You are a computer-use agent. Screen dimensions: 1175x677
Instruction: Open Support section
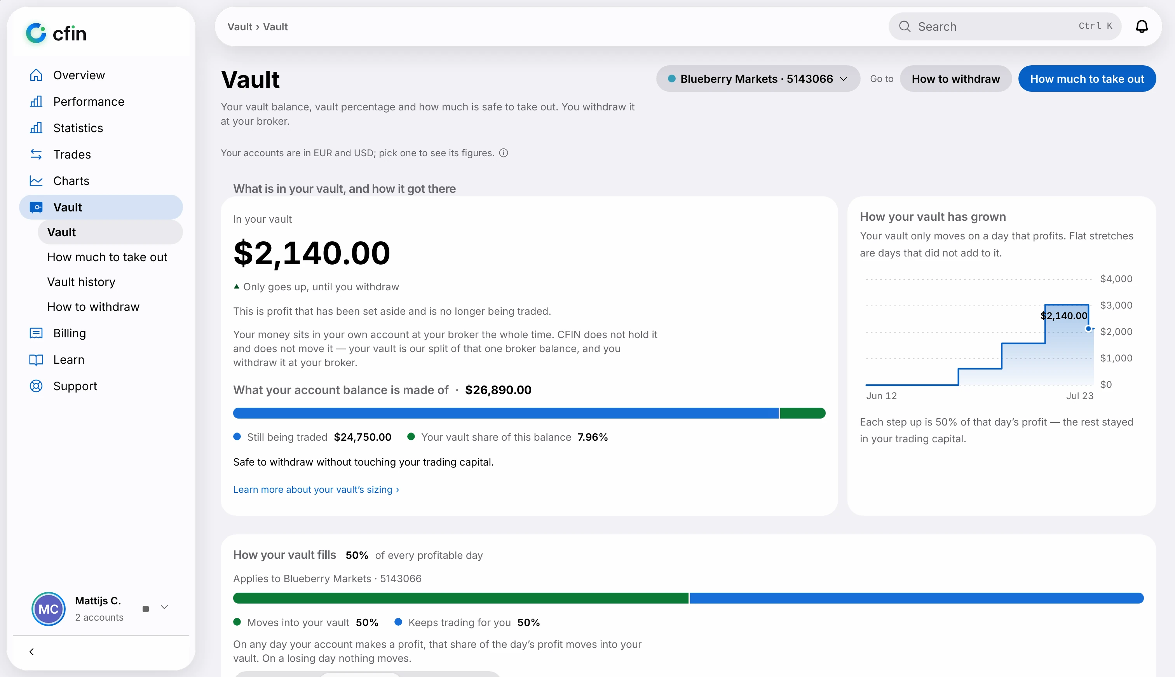(x=101, y=386)
